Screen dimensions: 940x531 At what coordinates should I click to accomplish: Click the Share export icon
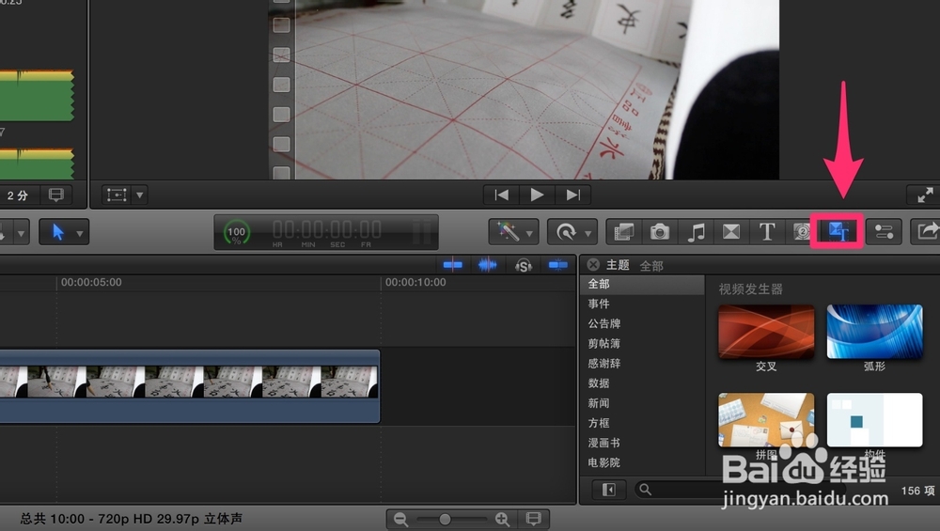(926, 231)
